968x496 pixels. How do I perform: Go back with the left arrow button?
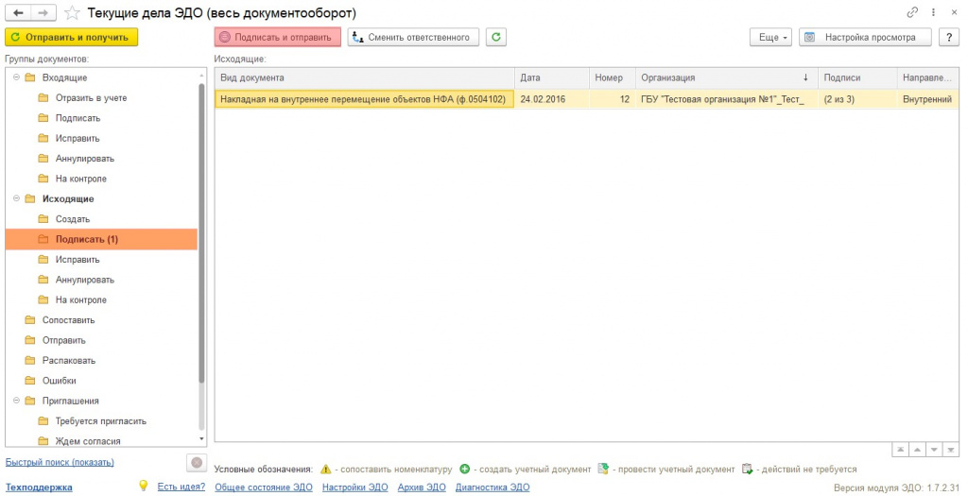18,12
